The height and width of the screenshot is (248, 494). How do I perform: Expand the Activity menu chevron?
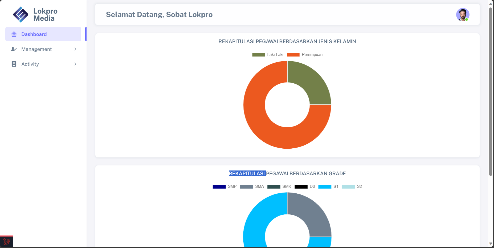pos(75,64)
